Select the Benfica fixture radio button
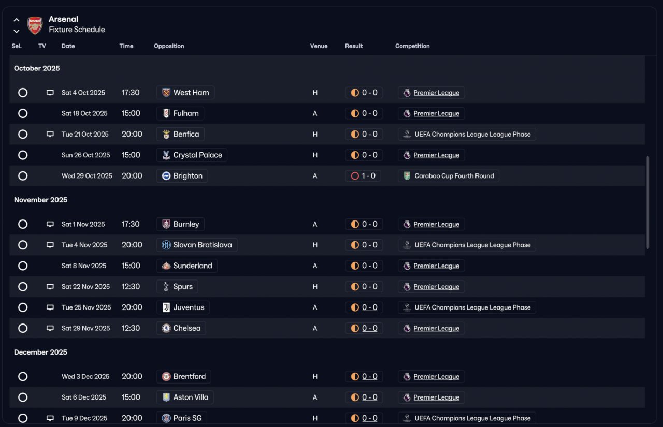Screen dimensions: 663x427 click(x=23, y=134)
